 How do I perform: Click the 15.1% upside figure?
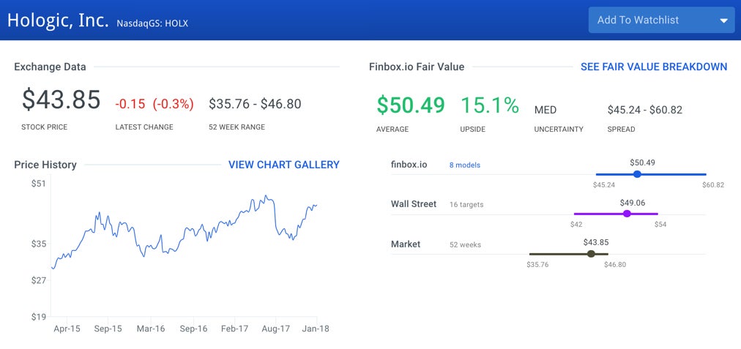(x=489, y=105)
